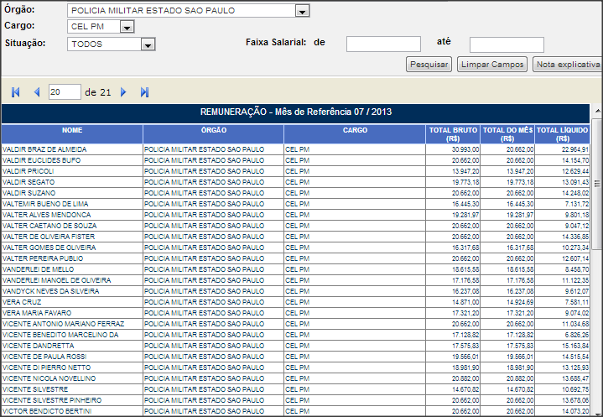
Task: Click the TOTAL BRUTO column header
Action: point(452,134)
